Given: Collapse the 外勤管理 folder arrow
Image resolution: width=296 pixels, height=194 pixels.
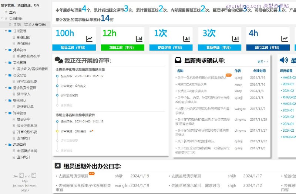Looking at the screenshot, I should (6, 50).
